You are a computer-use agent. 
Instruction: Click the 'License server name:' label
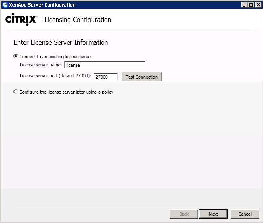pyautogui.click(x=41, y=65)
